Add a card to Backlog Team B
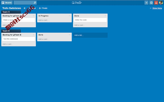Viewport: 164px width, 102px height. coord(8,44)
